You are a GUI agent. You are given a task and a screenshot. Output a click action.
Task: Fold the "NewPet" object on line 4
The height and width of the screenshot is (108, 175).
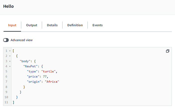tap(10, 66)
